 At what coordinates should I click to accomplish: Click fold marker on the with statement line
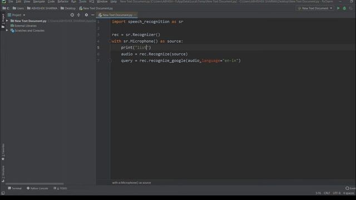110,41
